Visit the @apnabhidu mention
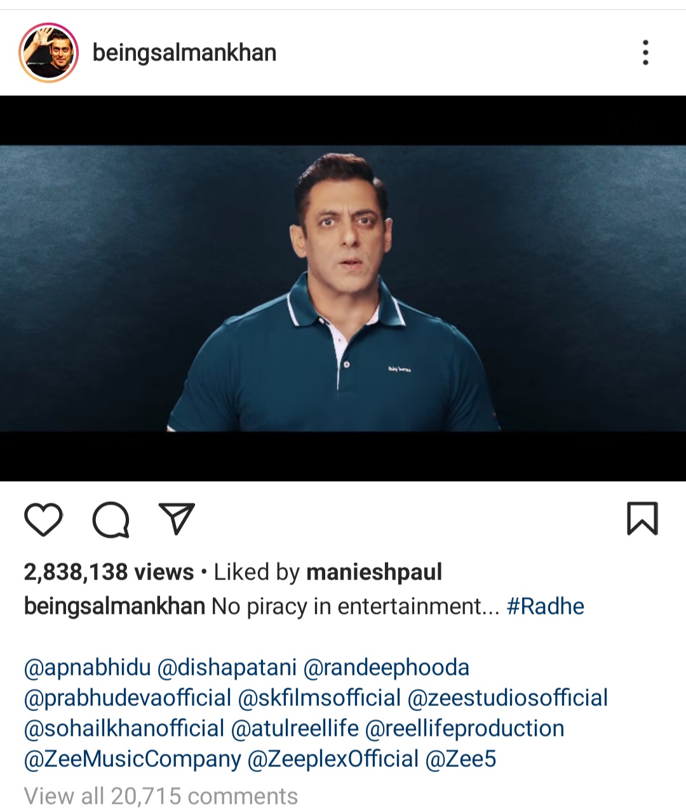Screen dimensions: 686x812 tap(87, 667)
